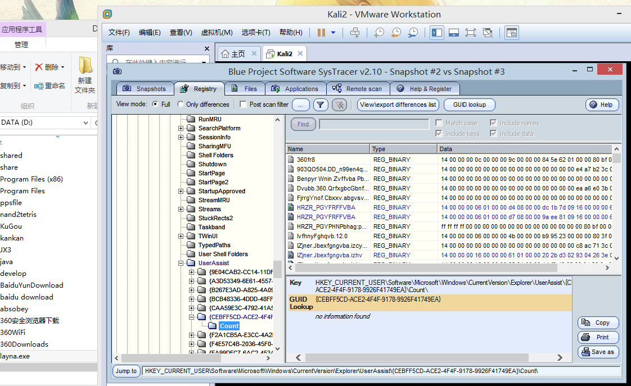Toggle the Include keys checkbox
Screen dimensions: 631x386
pyautogui.click(x=439, y=134)
